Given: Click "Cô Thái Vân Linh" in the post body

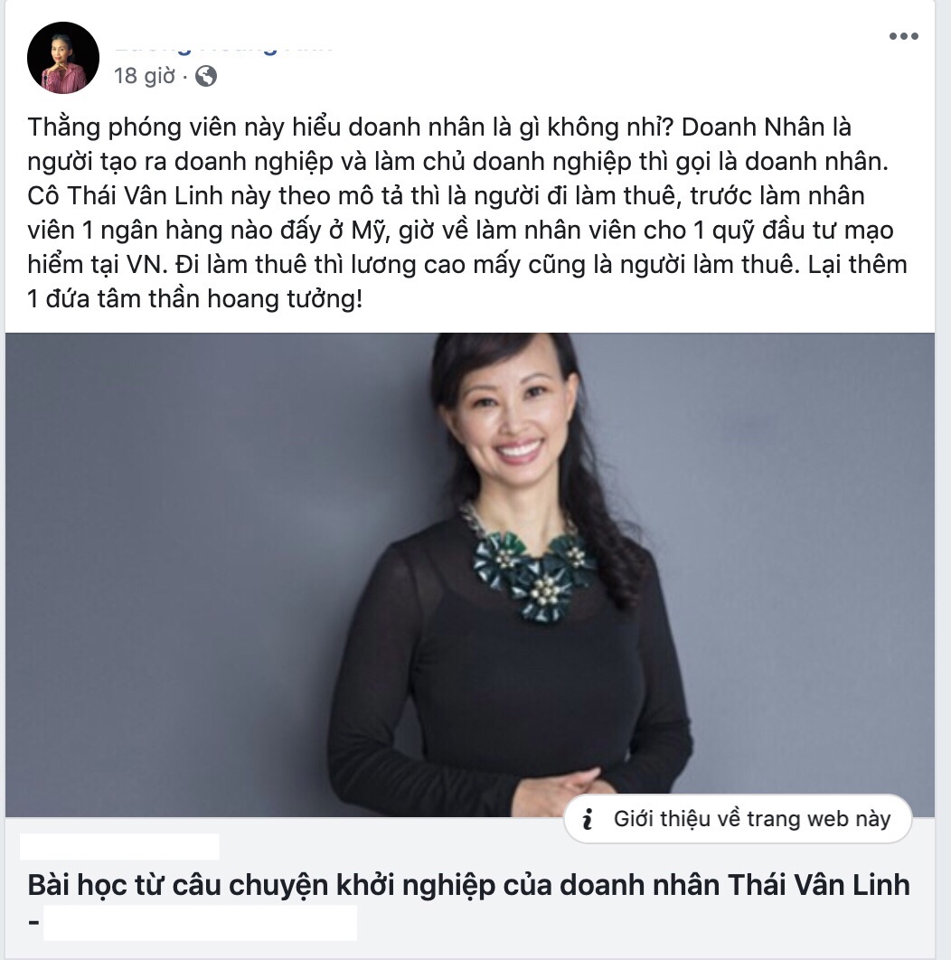Looking at the screenshot, I should point(126,196).
